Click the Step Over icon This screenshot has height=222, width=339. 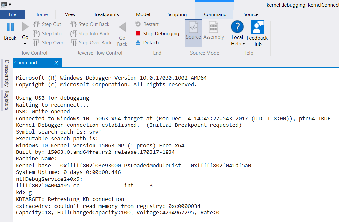36,43
